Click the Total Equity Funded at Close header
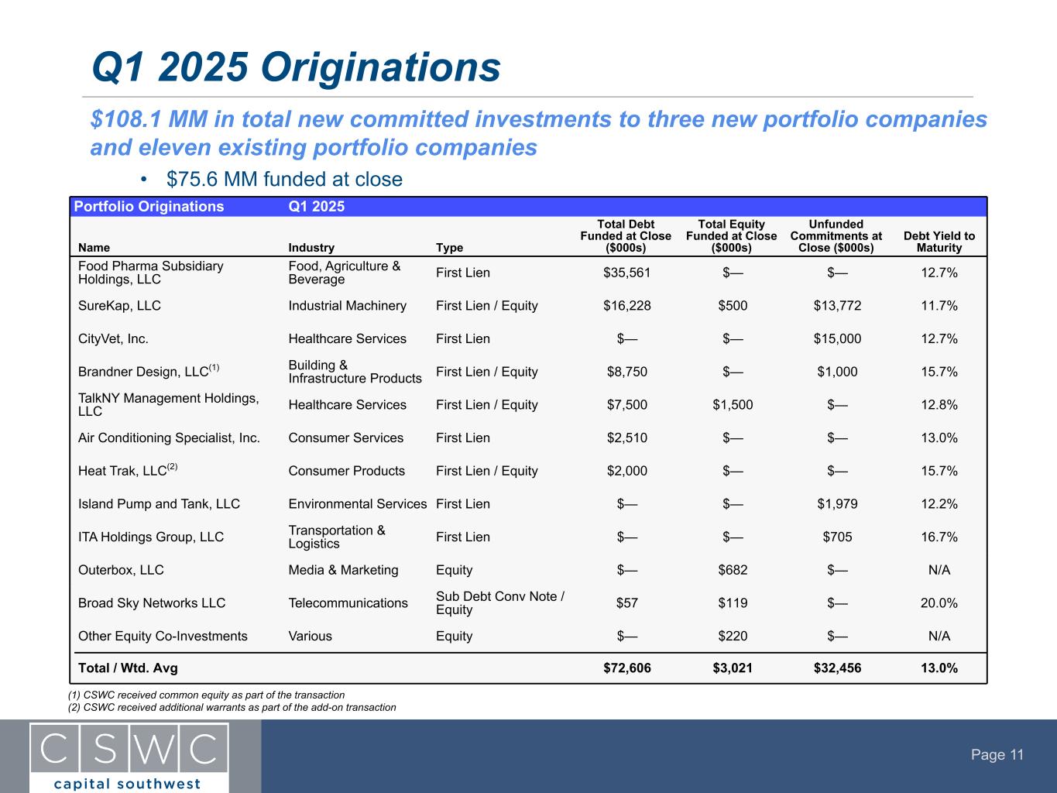 [x=731, y=236]
